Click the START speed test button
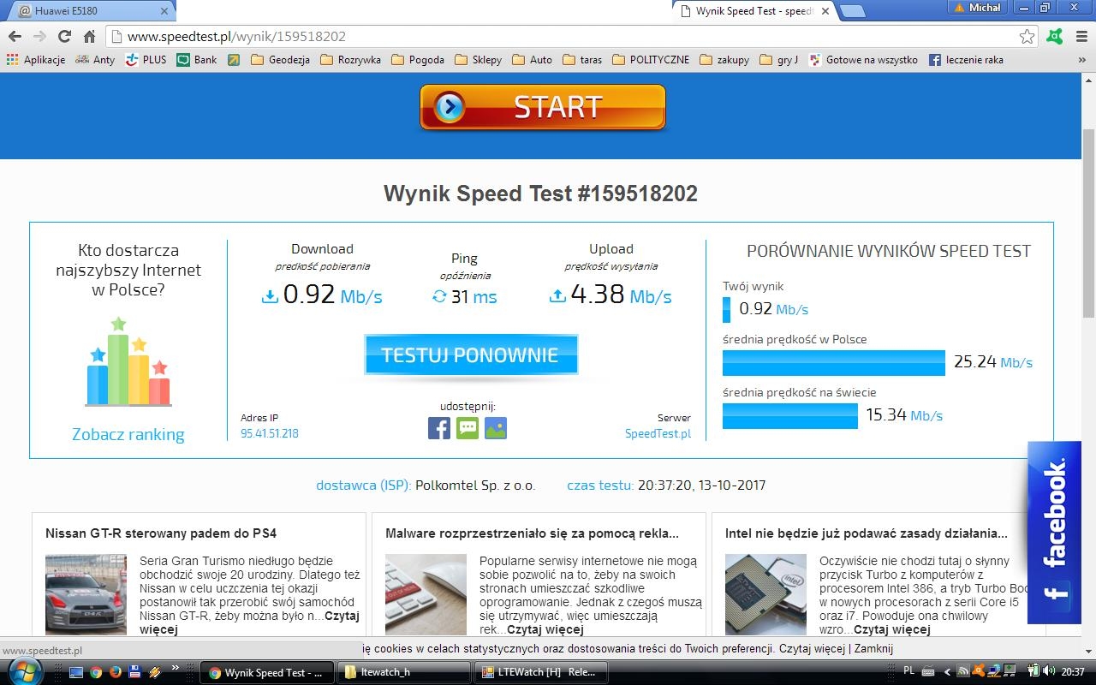This screenshot has height=685, width=1096. click(x=543, y=107)
